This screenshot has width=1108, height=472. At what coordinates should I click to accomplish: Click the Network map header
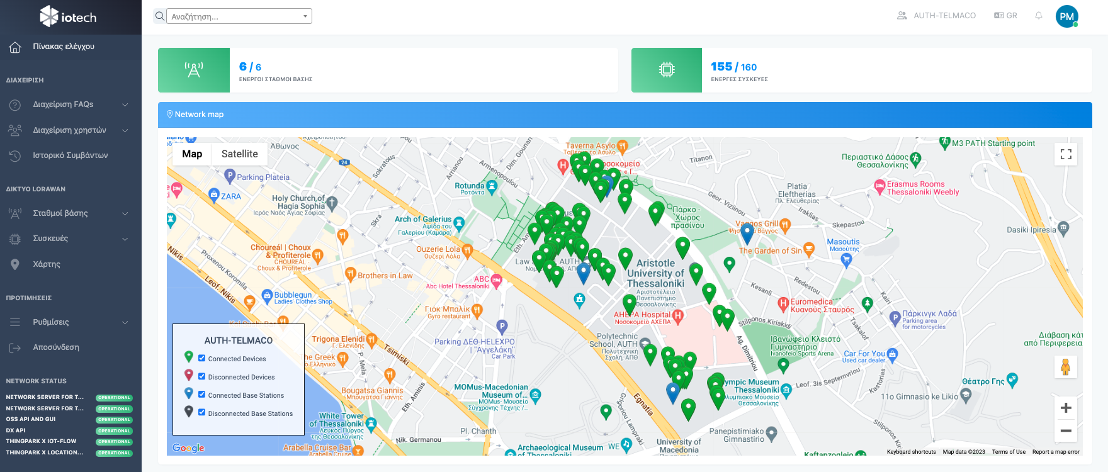coord(625,115)
